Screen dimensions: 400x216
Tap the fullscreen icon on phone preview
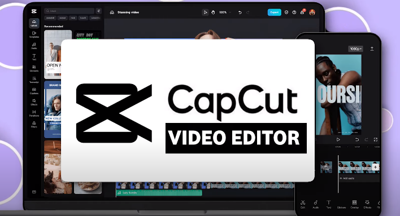(376, 140)
